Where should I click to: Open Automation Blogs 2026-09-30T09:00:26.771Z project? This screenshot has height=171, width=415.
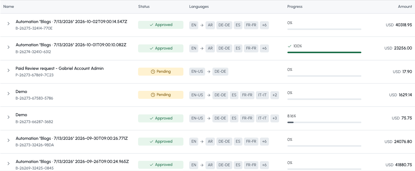[72, 138]
